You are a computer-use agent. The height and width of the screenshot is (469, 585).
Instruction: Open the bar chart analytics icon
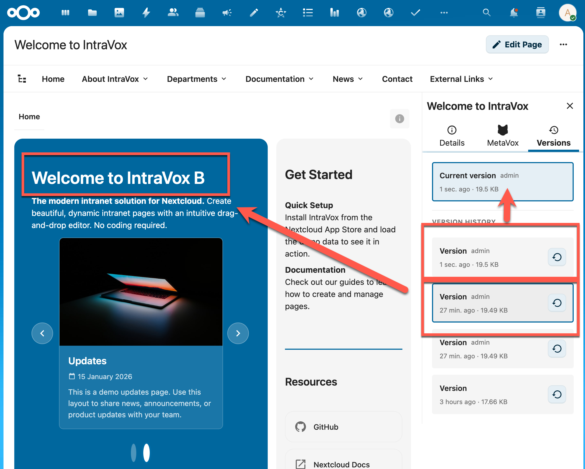tap(335, 12)
